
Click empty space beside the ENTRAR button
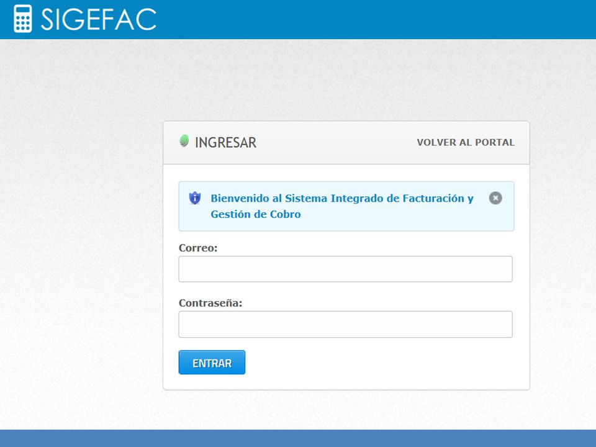(380, 363)
